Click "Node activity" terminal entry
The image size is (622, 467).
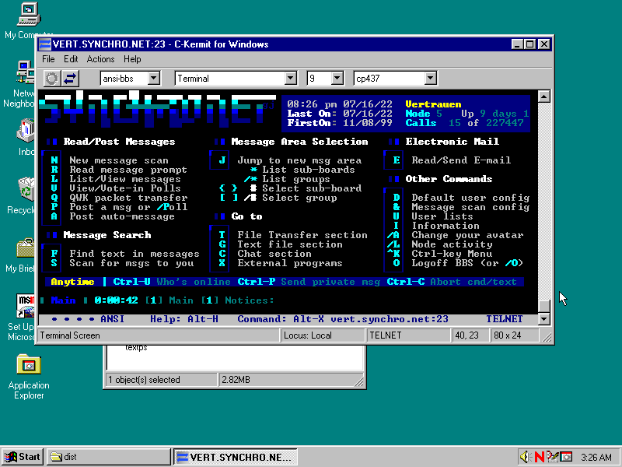452,244
